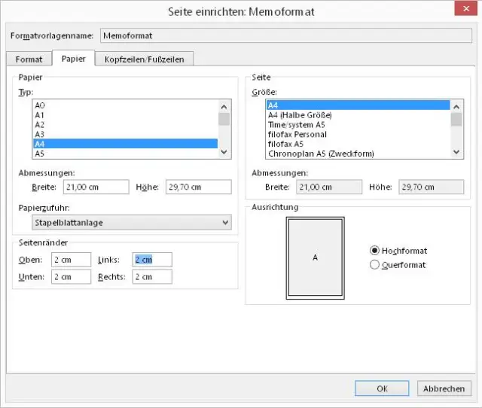Click the Oben margin field
Screen dimensions: 482x408
click(x=72, y=260)
